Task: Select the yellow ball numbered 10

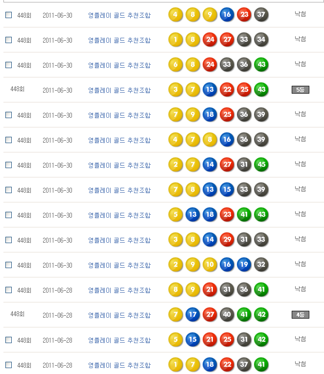Action: (210, 265)
